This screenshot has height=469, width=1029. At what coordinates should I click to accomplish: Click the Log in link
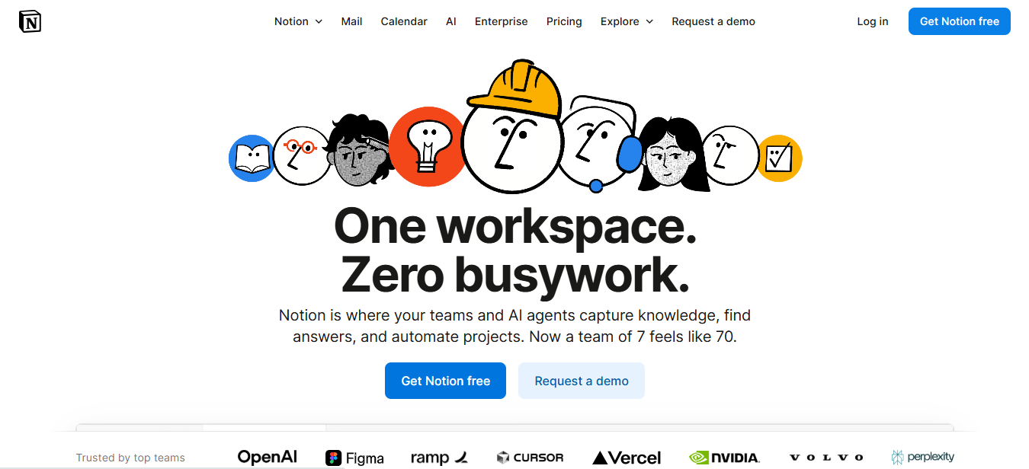(872, 21)
